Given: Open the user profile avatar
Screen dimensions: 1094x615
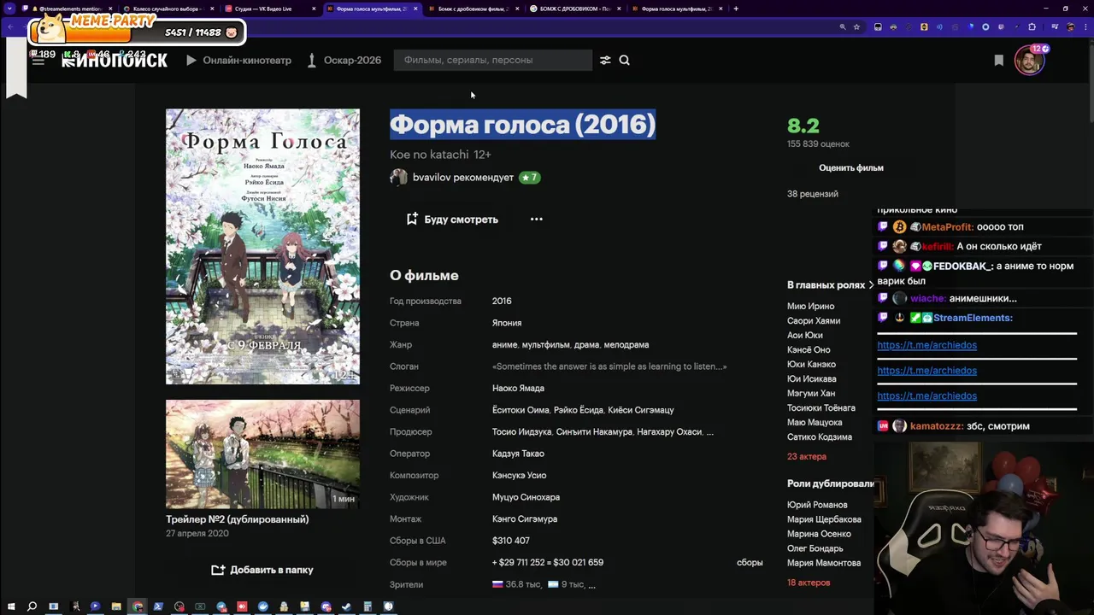Looking at the screenshot, I should coord(1029,60).
